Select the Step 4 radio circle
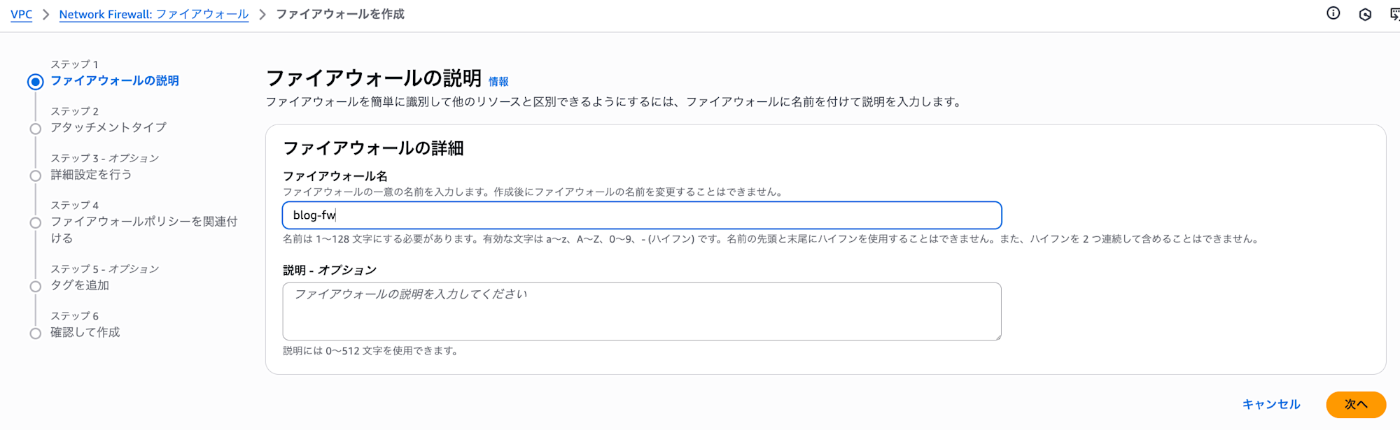Viewport: 1400px width, 430px height. point(35,223)
